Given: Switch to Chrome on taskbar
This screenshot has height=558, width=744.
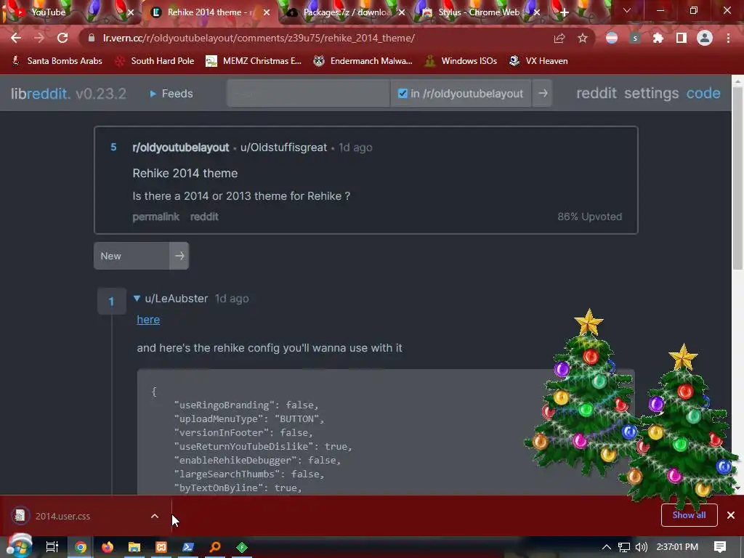Looking at the screenshot, I should 81,547.
